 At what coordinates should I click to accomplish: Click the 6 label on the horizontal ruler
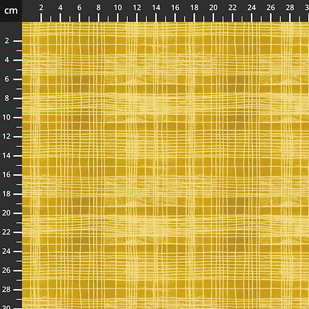click(79, 8)
